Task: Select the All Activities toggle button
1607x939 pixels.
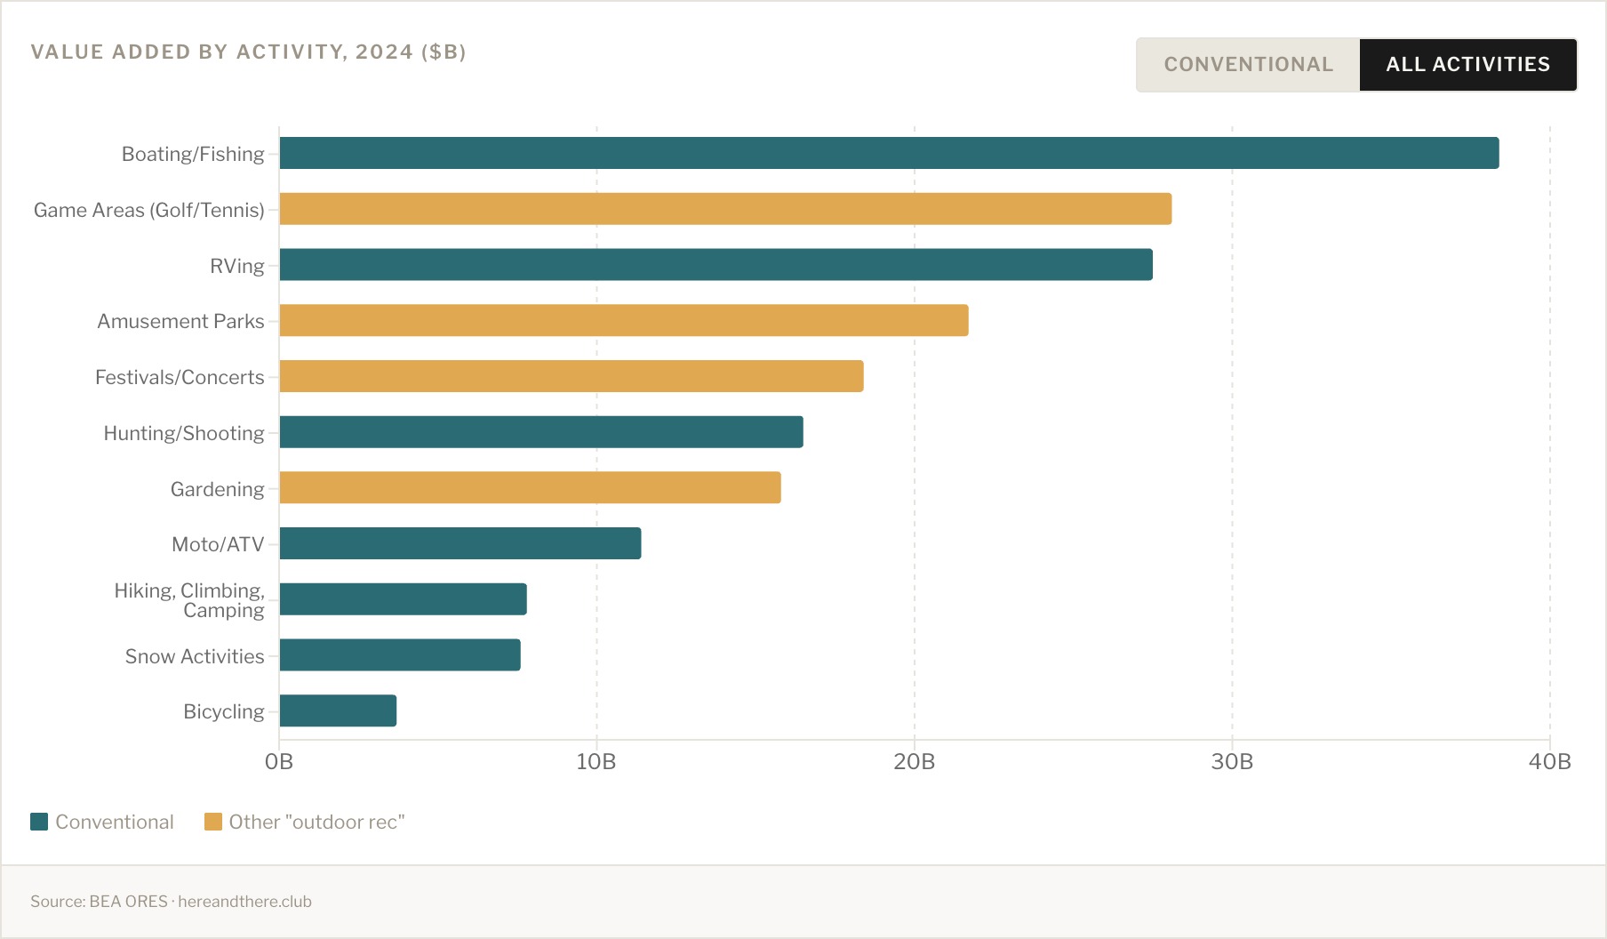Action: pos(1467,65)
